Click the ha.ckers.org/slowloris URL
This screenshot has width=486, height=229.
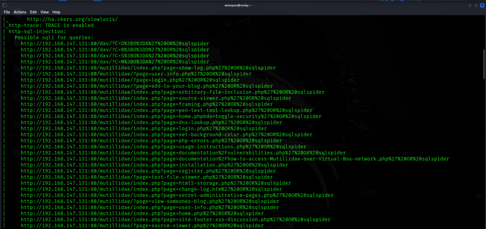pyautogui.click(x=72, y=19)
